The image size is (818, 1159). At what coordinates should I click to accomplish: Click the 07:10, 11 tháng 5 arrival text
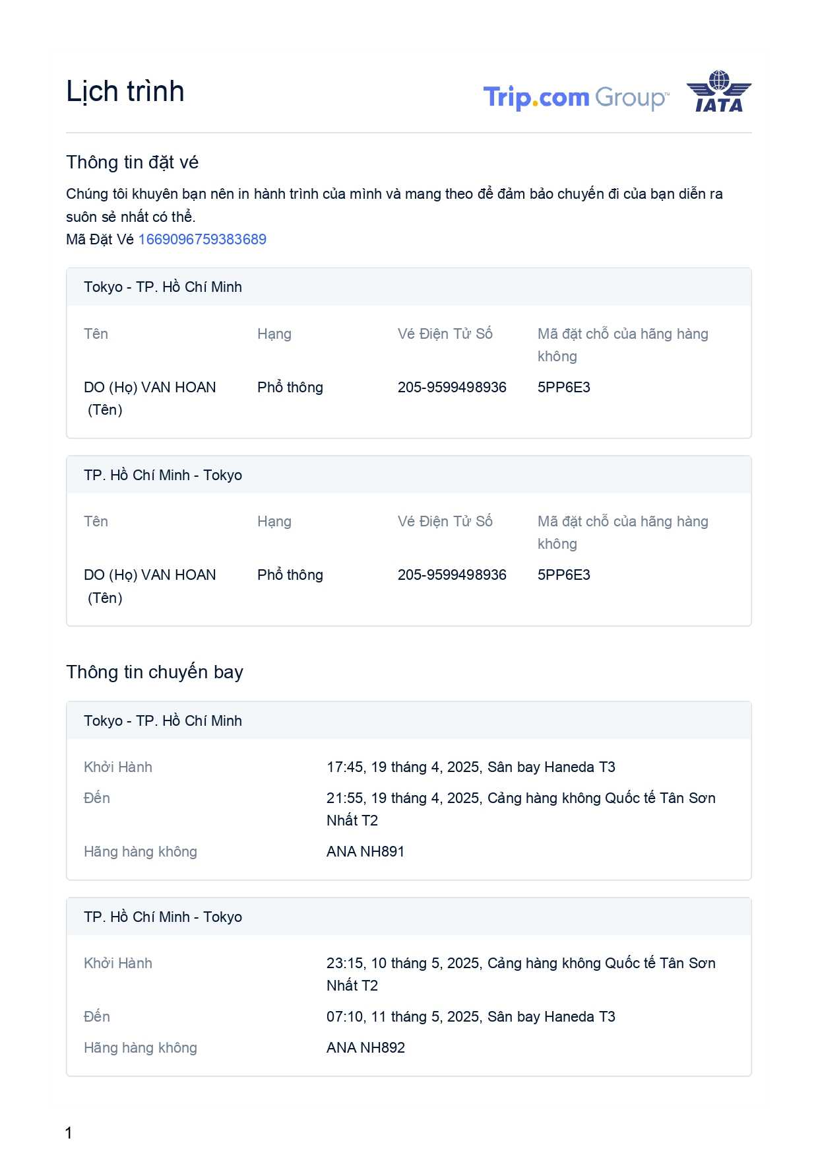pyautogui.click(x=470, y=1016)
